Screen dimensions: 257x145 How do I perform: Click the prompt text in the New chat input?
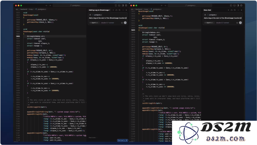pos(223,18)
